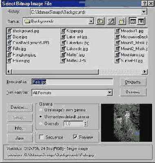Viewport: 155px width, 163px height.
Task: Switch to details view icon
Action: tap(141, 21)
